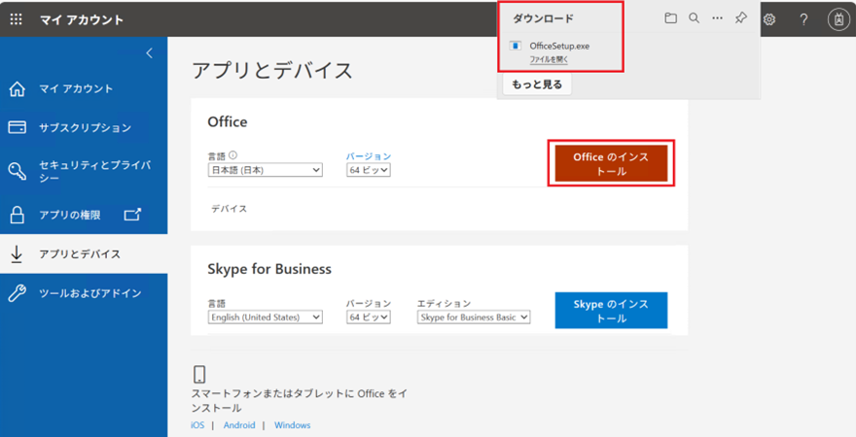The image size is (856, 437).
Task: Open Skype version 64 ビット dropdown
Action: click(x=369, y=318)
